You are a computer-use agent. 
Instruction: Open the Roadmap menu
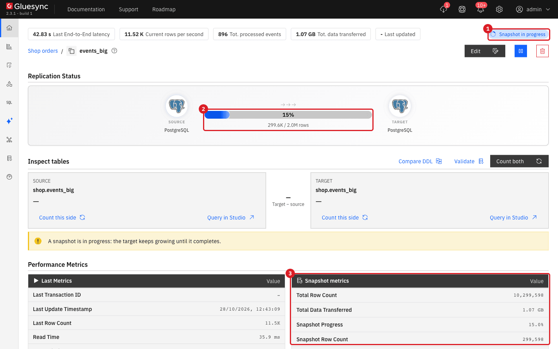tap(164, 9)
